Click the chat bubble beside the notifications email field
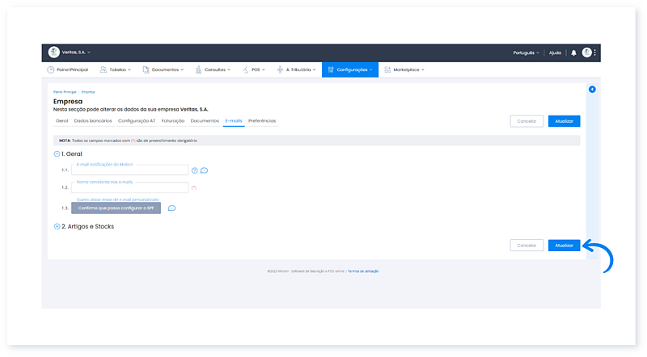The width and height of the screenshot is (647, 357). pos(204,170)
